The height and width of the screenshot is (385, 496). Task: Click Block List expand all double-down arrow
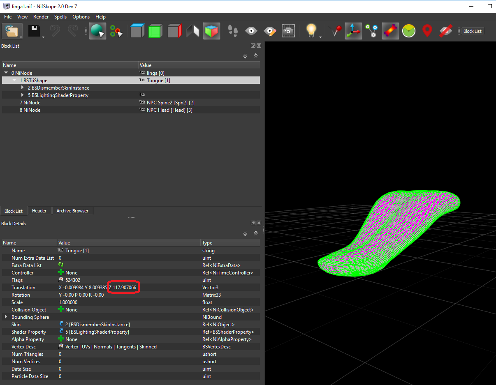click(245, 56)
